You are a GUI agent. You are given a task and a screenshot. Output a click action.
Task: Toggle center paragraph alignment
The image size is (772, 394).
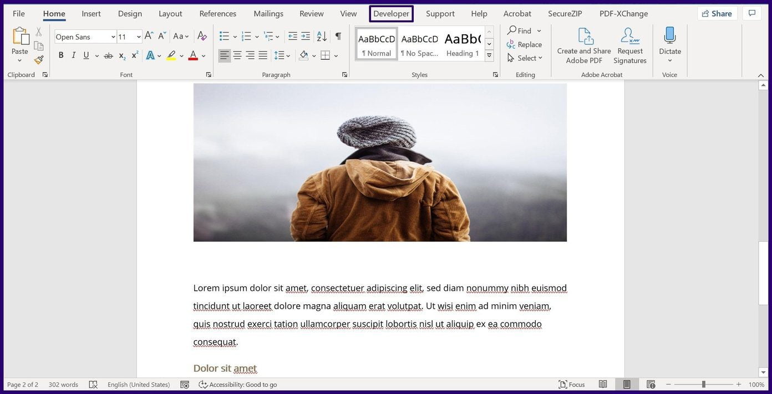point(237,55)
